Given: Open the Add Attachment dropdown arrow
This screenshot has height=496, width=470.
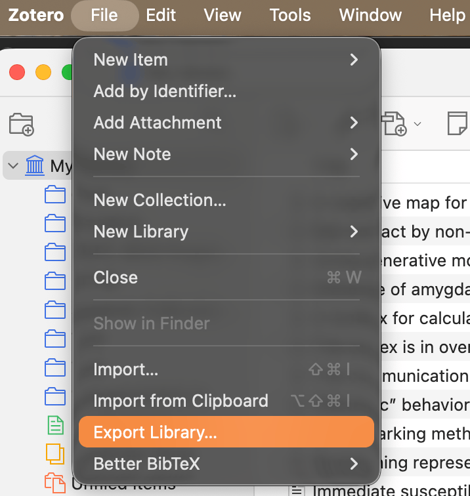Looking at the screenshot, I should tap(417, 124).
